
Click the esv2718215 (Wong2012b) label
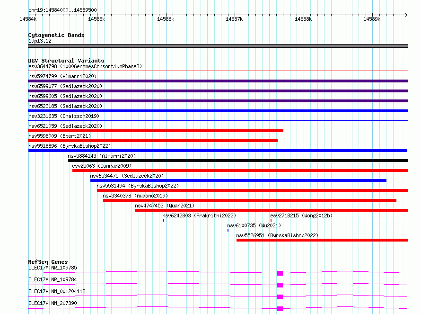301,215
